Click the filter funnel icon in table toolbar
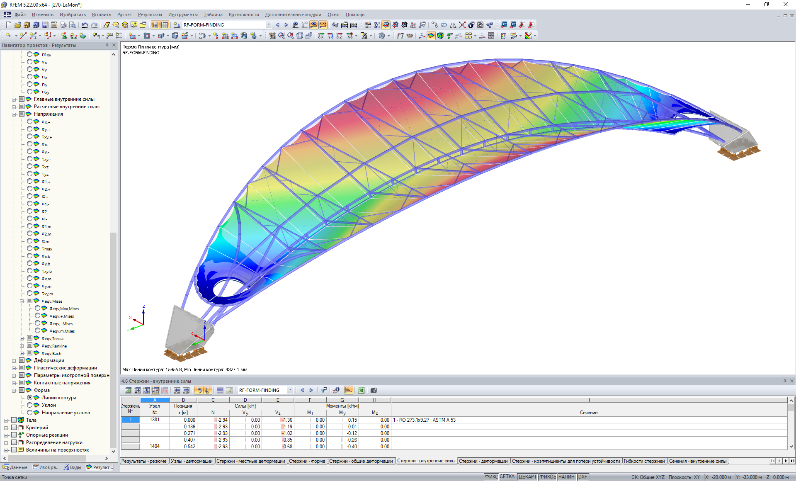 324,390
